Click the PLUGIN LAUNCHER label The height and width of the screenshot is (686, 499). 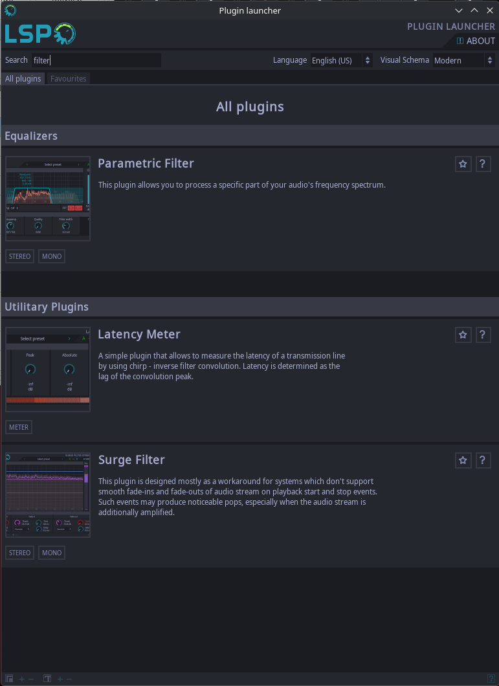(451, 27)
